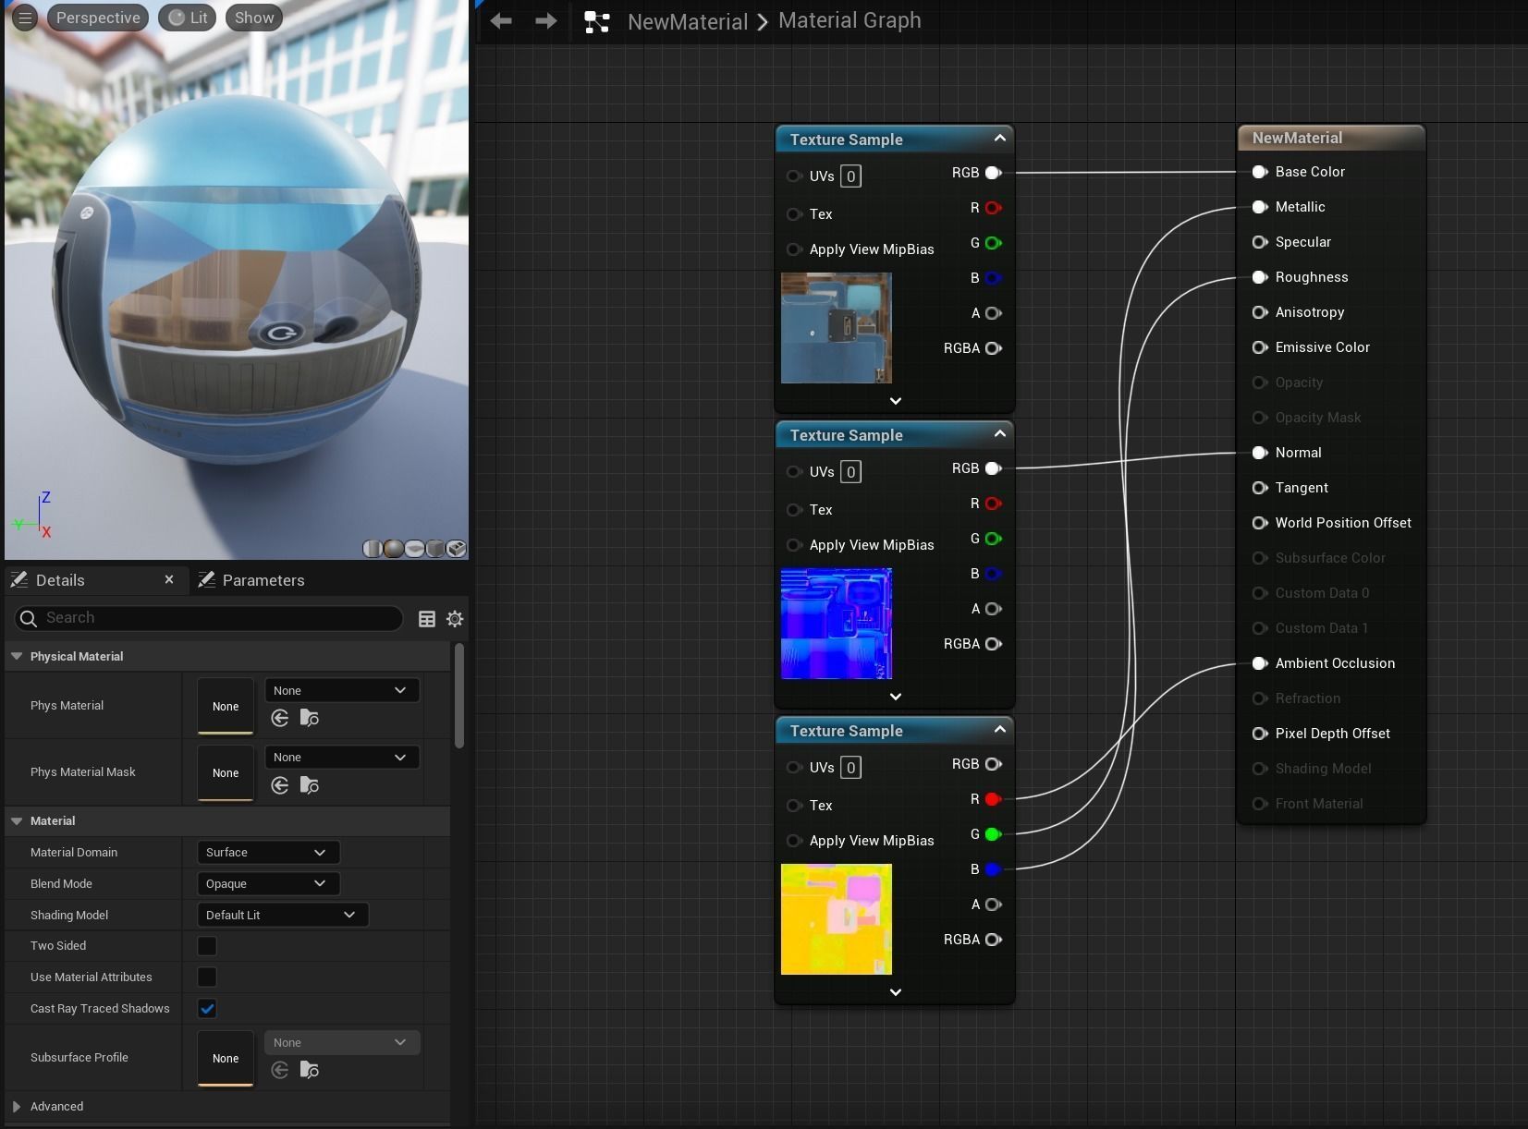
Task: Open the Show viewport menu
Action: click(254, 18)
